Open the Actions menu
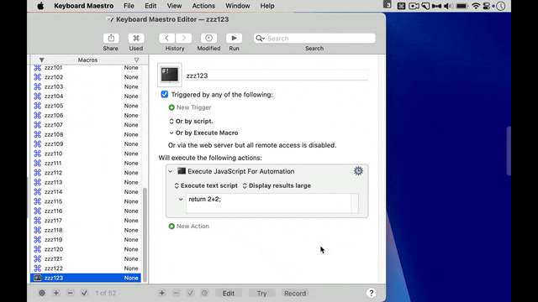Viewport: 538px width, 302px height. click(203, 6)
